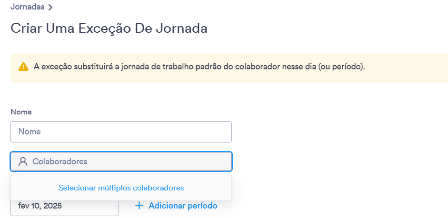Select the word Jornada in the page title
The width and height of the screenshot is (448, 218).
pos(182,28)
